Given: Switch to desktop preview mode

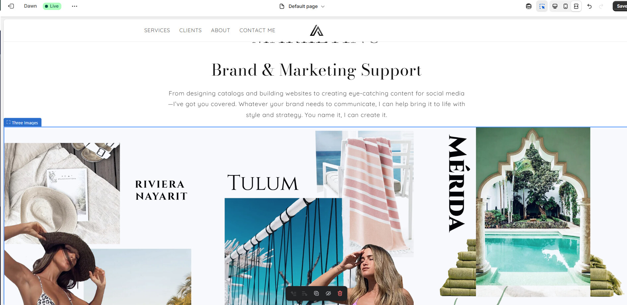Looking at the screenshot, I should [555, 6].
